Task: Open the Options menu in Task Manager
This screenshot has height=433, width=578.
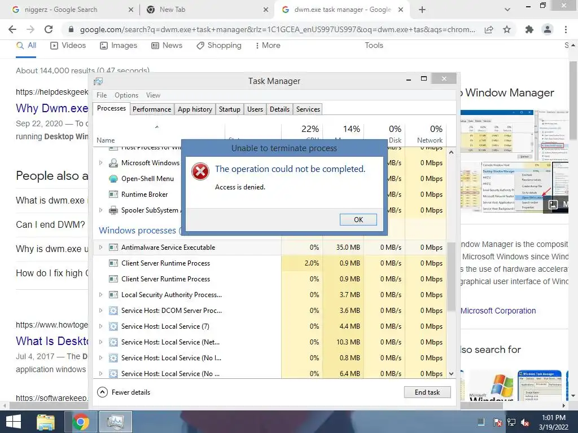Action: [x=126, y=95]
